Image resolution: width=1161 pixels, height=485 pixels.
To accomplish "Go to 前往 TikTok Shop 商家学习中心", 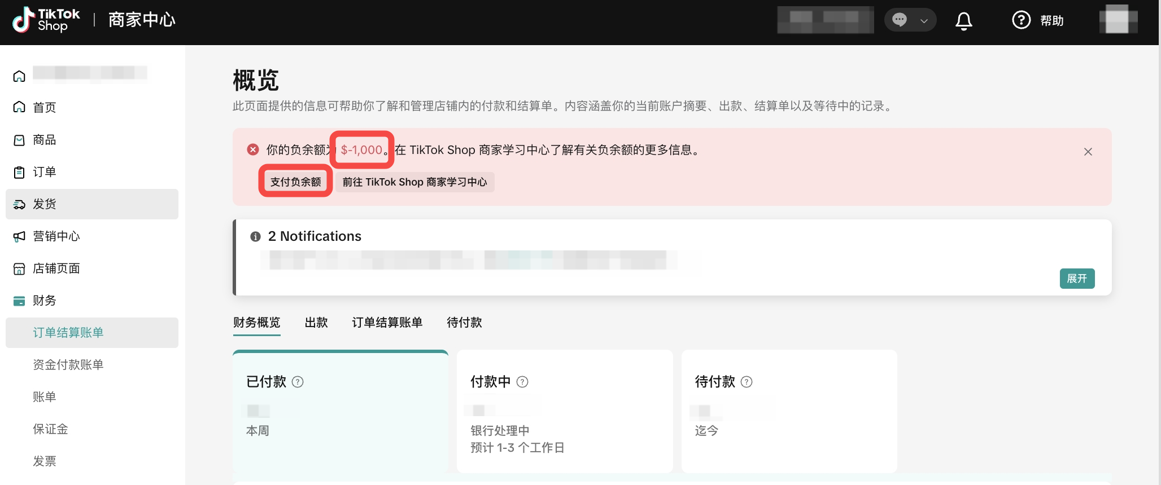I will [414, 182].
